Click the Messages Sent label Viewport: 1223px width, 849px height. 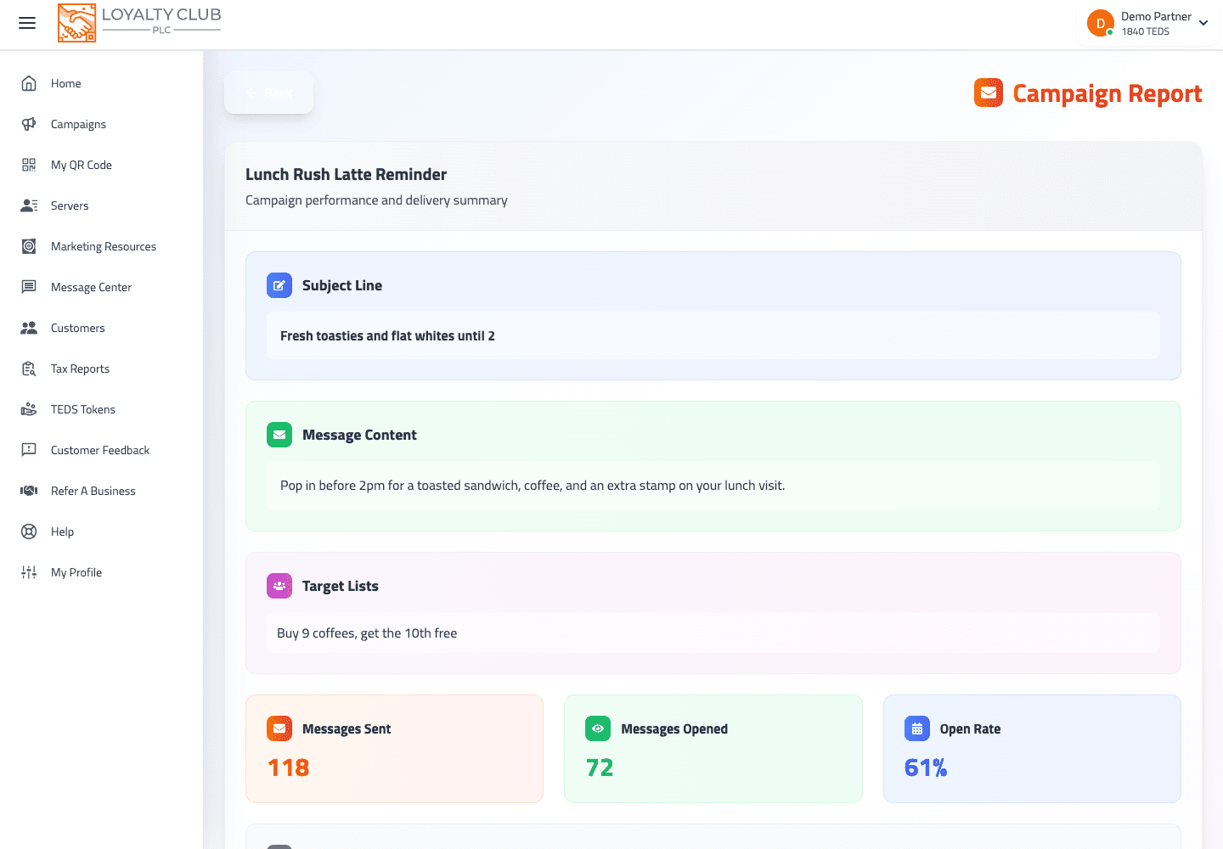[347, 728]
